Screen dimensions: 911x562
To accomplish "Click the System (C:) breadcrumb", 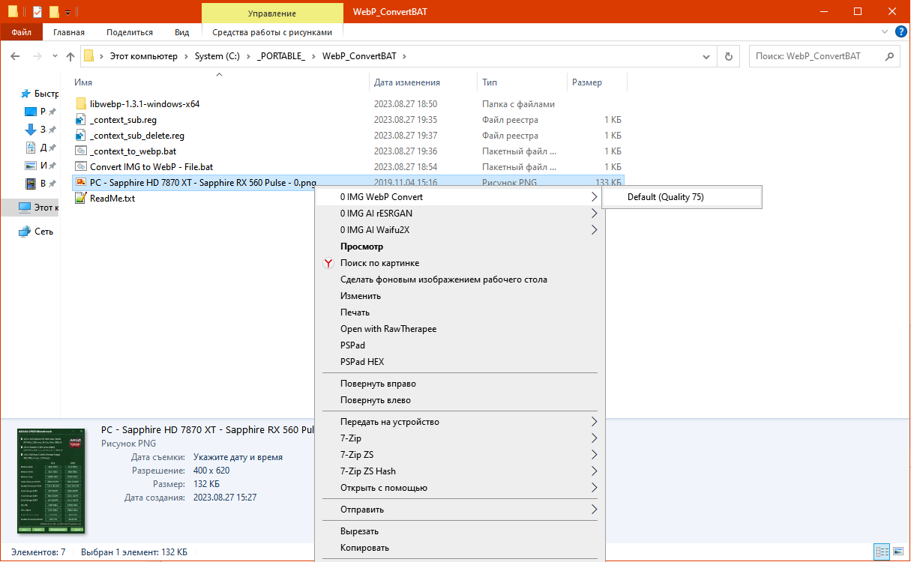I will click(219, 56).
